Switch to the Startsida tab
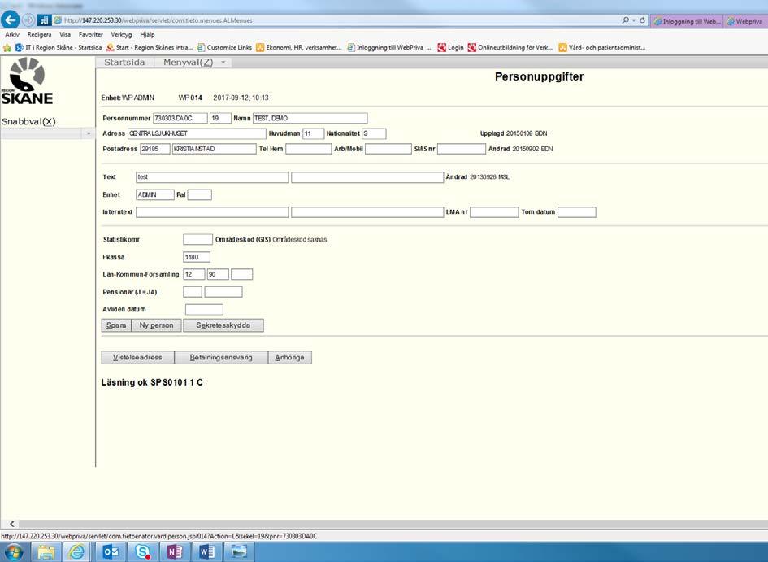Viewport: 768px width, 562px height. (124, 63)
